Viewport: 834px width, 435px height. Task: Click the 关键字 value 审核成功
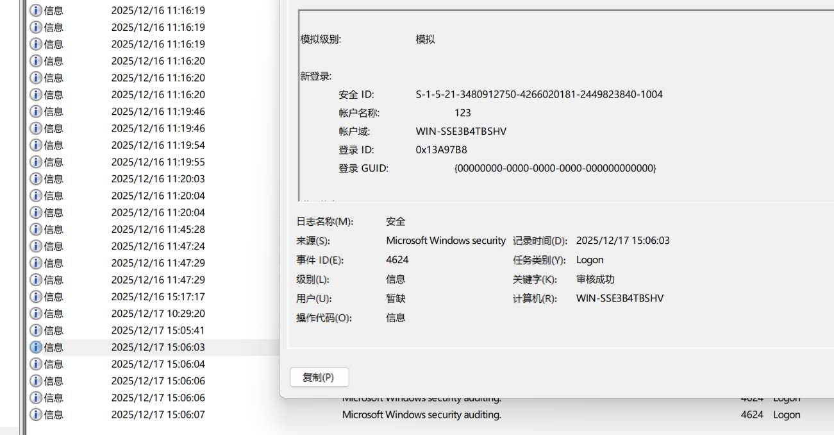[595, 279]
